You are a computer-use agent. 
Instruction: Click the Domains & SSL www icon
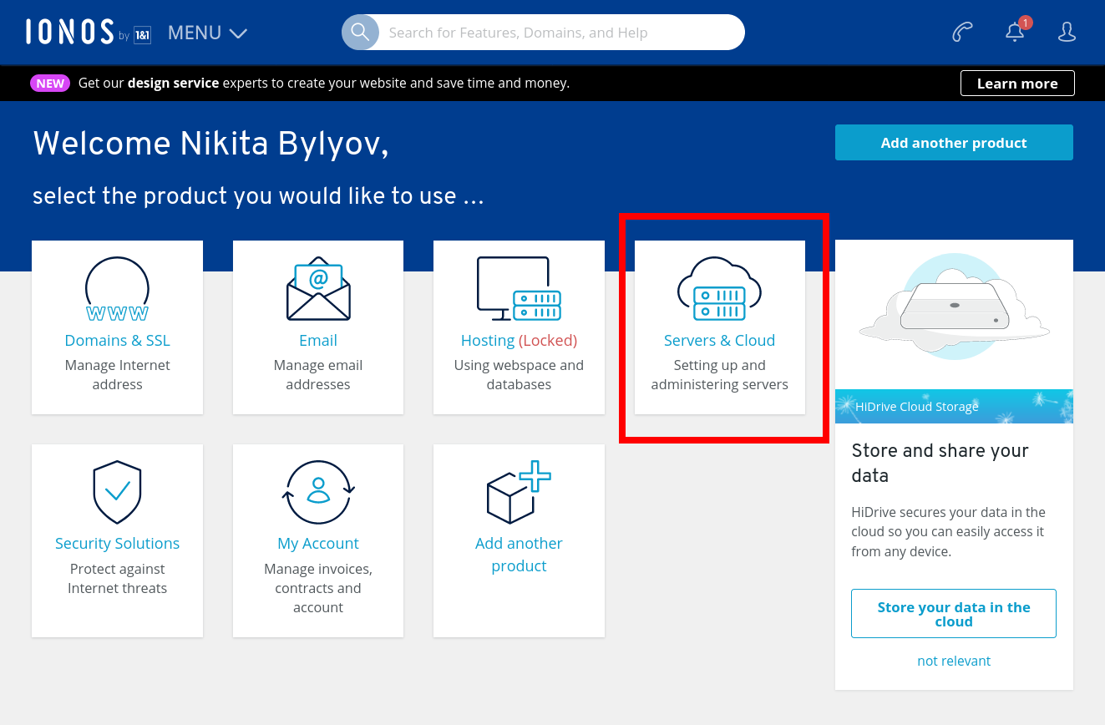[117, 289]
